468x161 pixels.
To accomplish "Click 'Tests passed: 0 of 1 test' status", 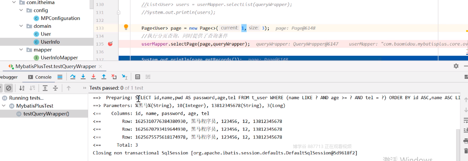I will (x=116, y=88).
